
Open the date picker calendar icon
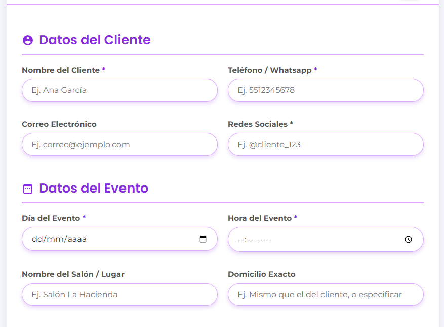(203, 239)
